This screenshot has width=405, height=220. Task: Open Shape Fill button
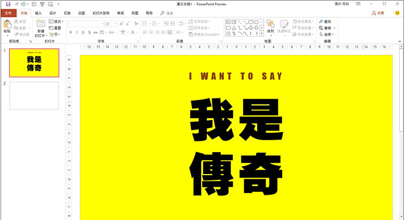[x=303, y=21]
